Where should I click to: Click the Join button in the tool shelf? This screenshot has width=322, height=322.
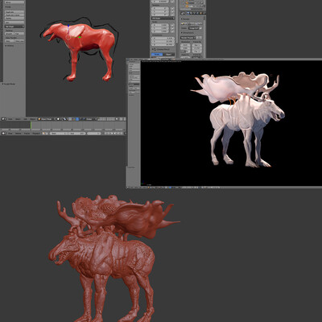click(x=14, y=23)
